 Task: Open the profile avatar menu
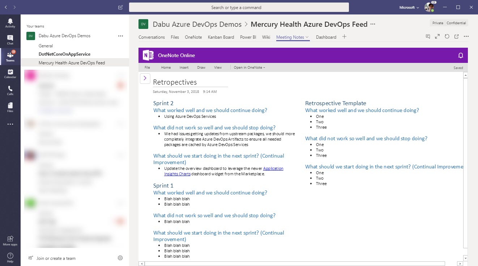[429, 7]
